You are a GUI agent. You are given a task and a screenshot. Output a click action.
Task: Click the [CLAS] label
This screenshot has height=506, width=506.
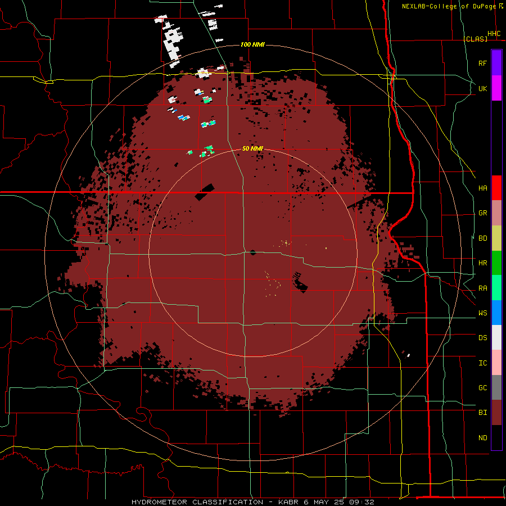tap(475, 39)
